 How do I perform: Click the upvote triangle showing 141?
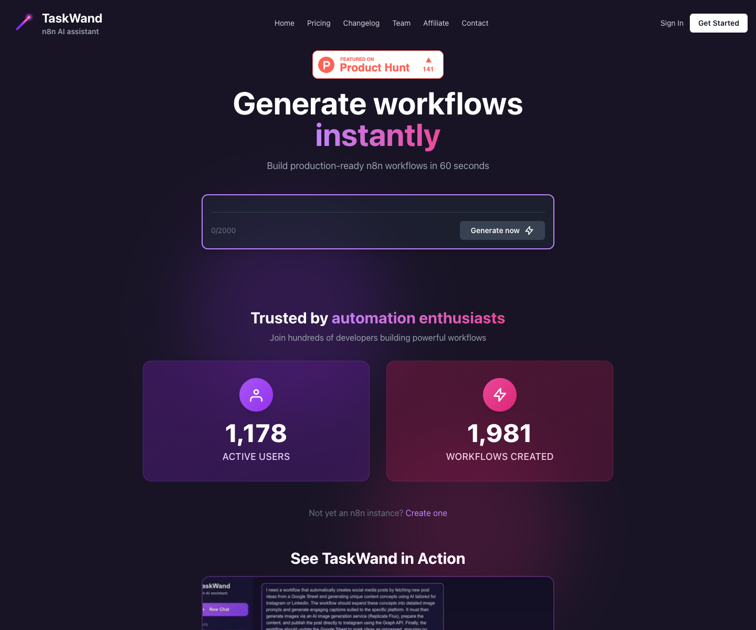428,60
